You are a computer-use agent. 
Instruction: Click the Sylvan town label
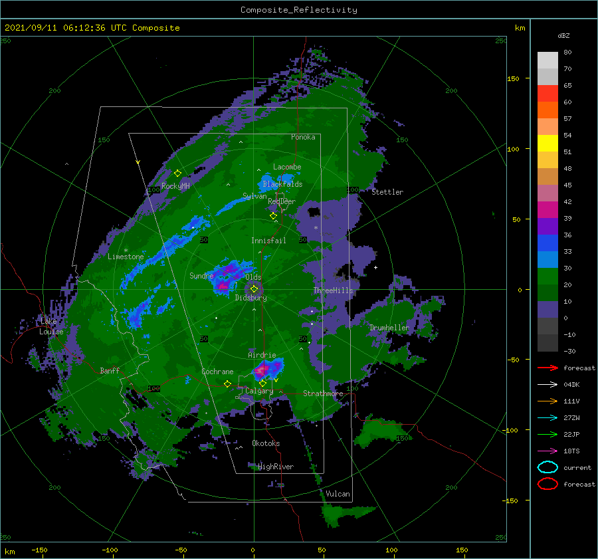(x=254, y=196)
